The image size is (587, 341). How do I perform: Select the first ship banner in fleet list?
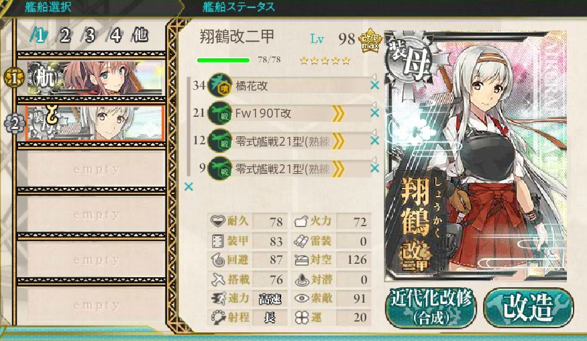[x=95, y=78]
